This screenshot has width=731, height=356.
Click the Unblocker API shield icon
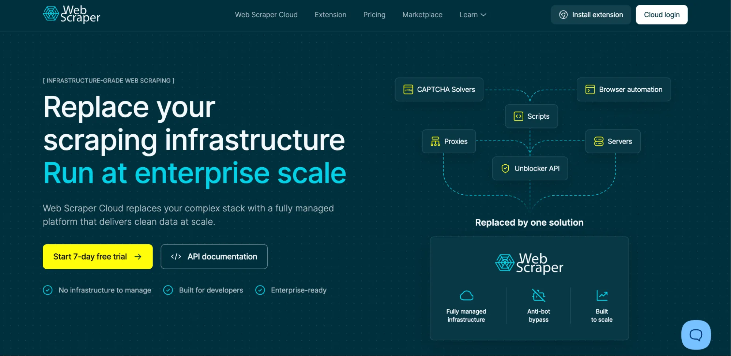pos(505,168)
